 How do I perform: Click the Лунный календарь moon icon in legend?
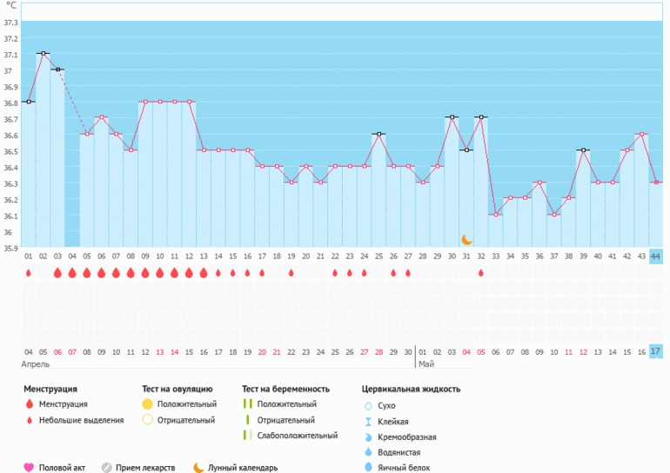(198, 468)
